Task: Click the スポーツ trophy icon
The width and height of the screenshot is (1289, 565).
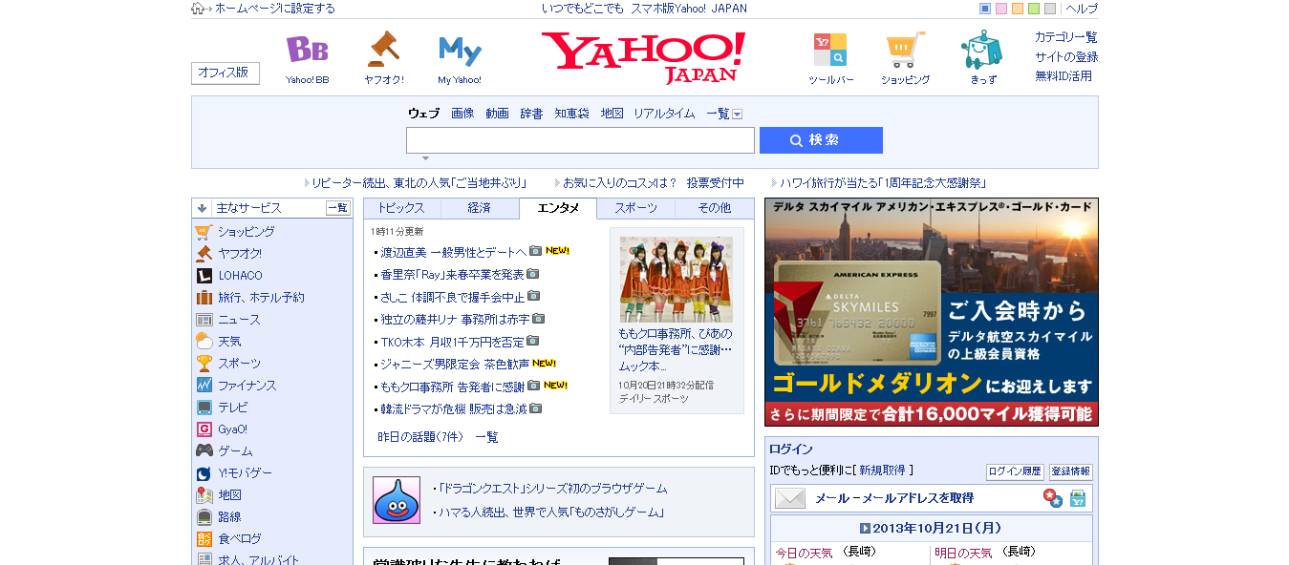Action: tap(204, 363)
